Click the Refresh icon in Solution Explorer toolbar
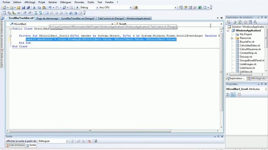The height and width of the screenshot is (150, 268). 240,22
